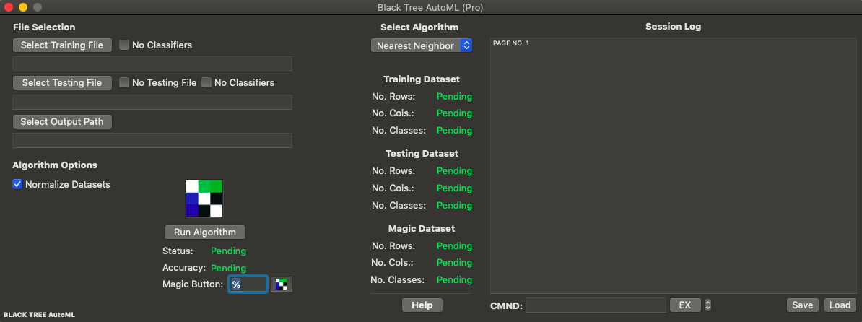The height and width of the screenshot is (322, 862).
Task: Run the algorithm
Action: 205,232
